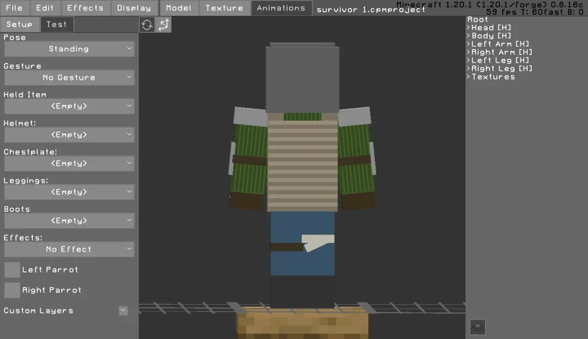Open the Display menu
588x339 pixels.
tap(134, 8)
